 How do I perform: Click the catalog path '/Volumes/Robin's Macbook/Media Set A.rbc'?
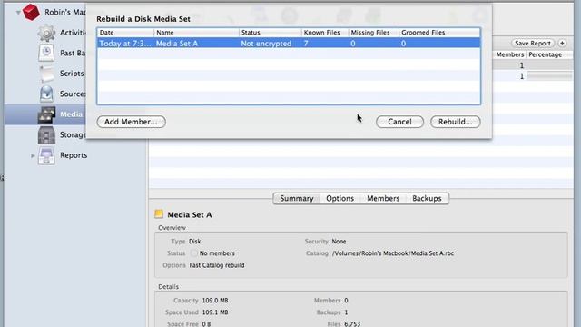point(393,253)
